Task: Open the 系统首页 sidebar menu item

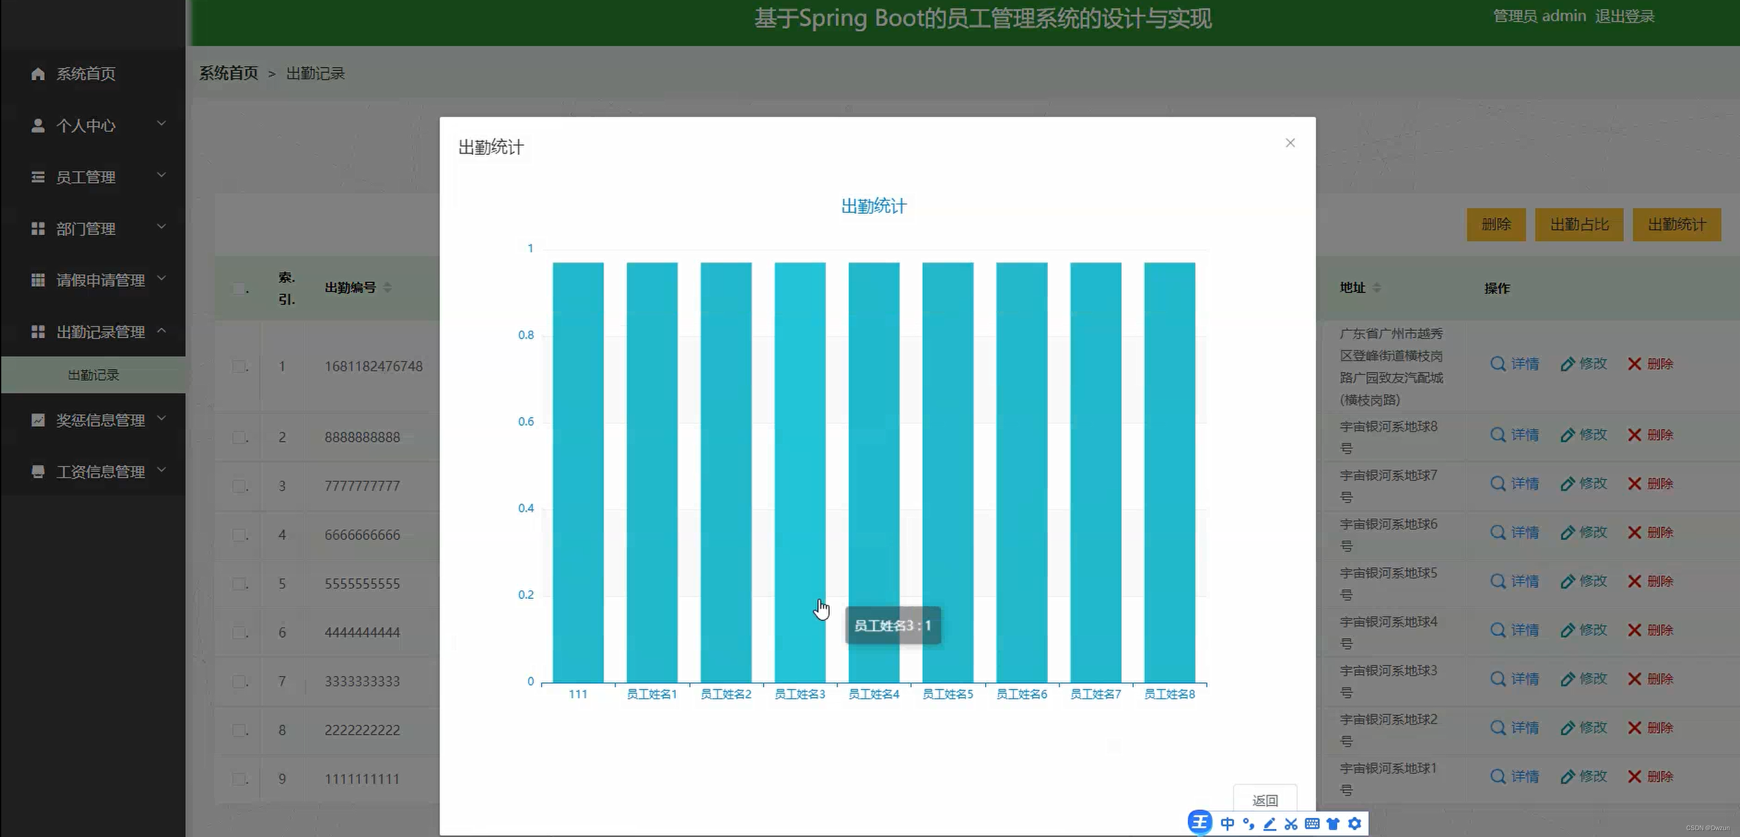Action: [93, 73]
